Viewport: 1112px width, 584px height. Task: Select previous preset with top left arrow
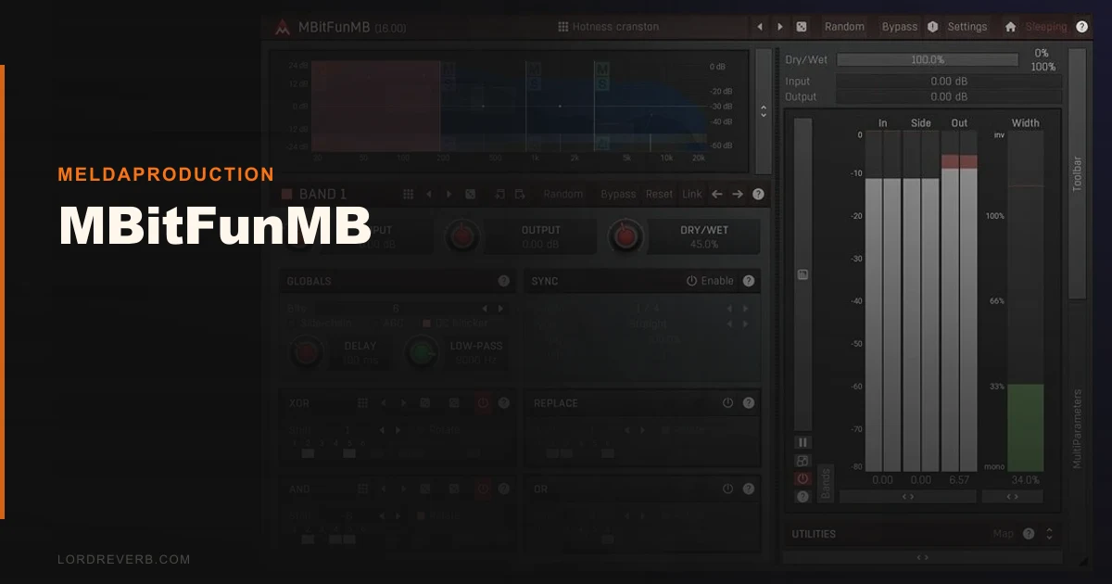pyautogui.click(x=761, y=27)
